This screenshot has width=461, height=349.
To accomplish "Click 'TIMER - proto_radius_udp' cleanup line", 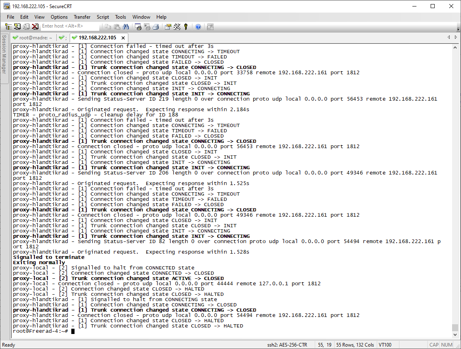I will [96, 114].
